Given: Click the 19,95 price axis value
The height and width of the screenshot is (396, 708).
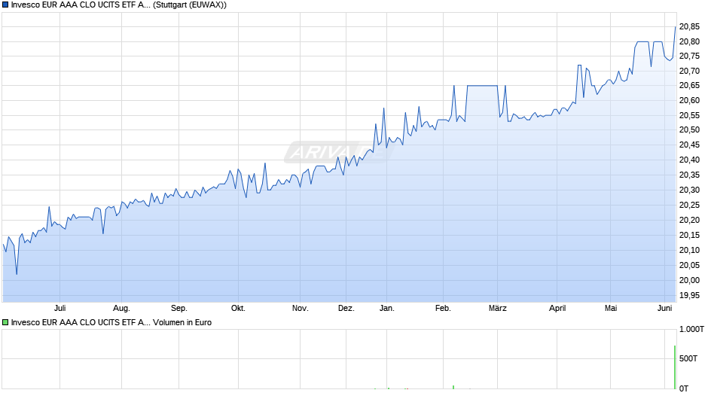Looking at the screenshot, I should 689,296.
